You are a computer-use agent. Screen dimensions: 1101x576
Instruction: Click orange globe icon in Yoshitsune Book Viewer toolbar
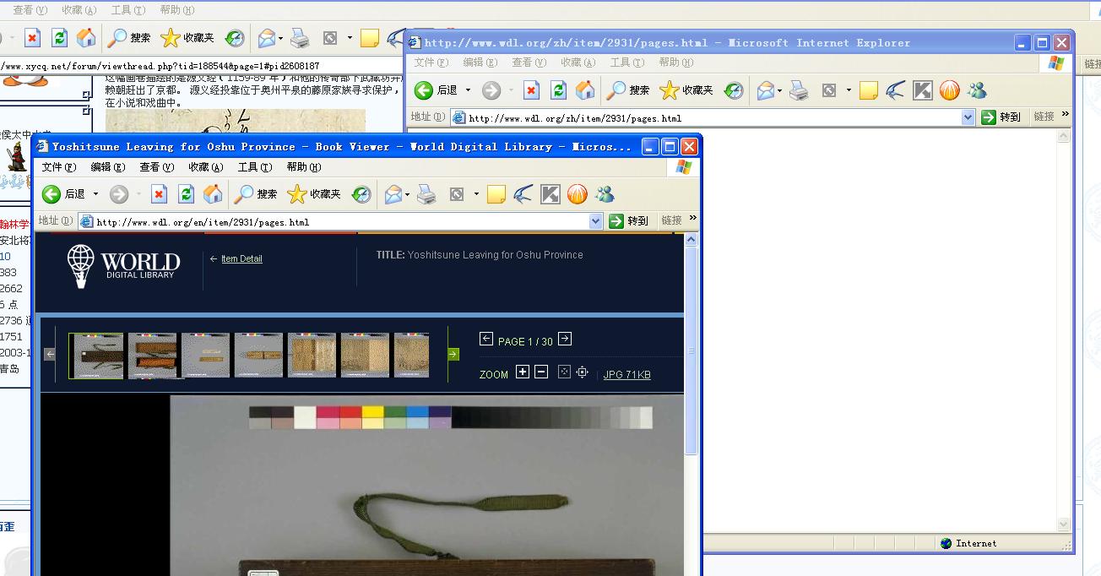point(578,194)
